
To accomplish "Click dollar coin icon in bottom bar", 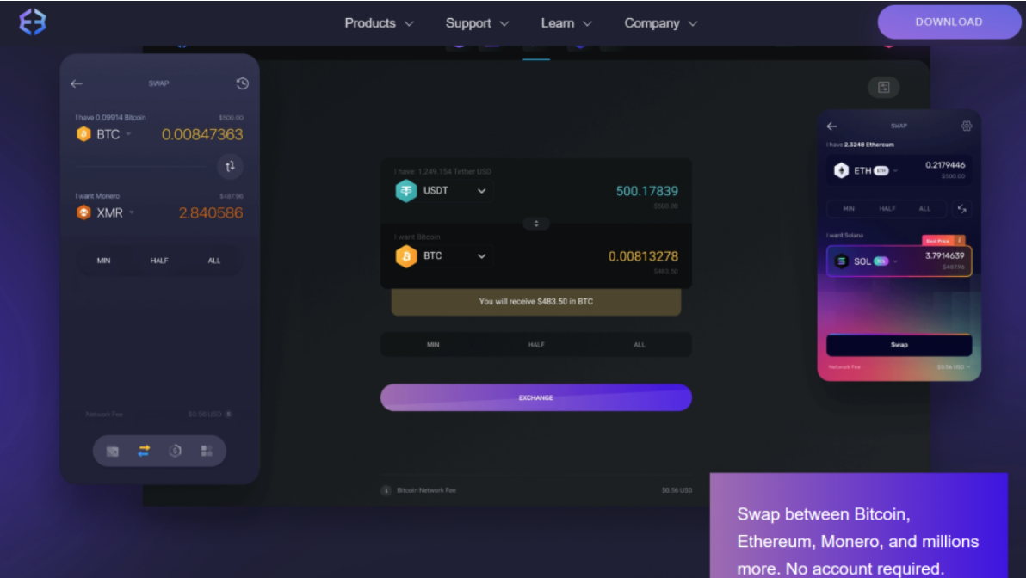I will [175, 451].
